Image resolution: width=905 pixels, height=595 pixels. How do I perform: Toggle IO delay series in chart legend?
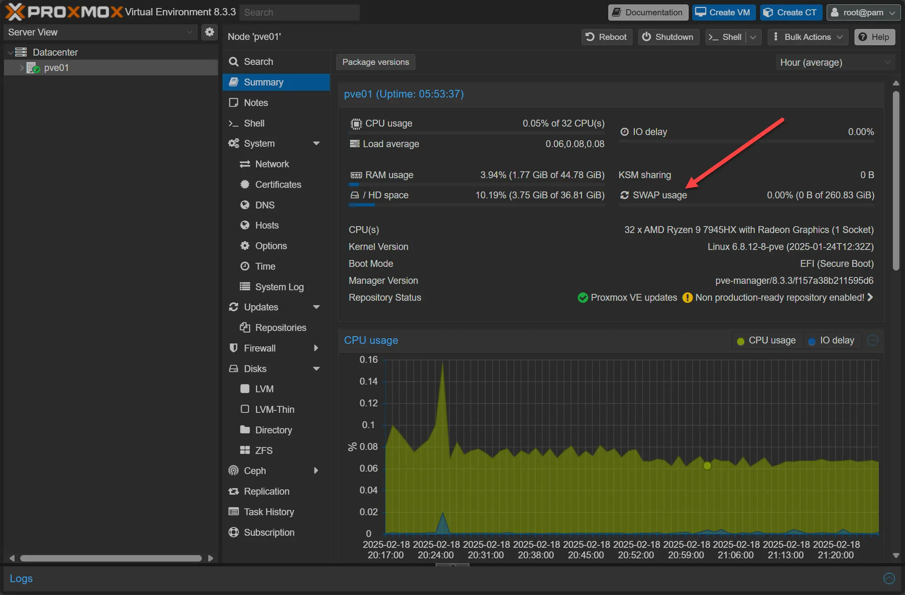coord(832,340)
